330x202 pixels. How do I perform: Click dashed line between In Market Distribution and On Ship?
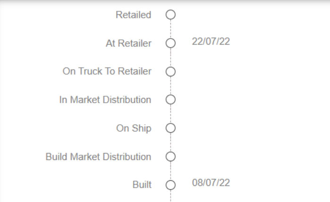170,114
